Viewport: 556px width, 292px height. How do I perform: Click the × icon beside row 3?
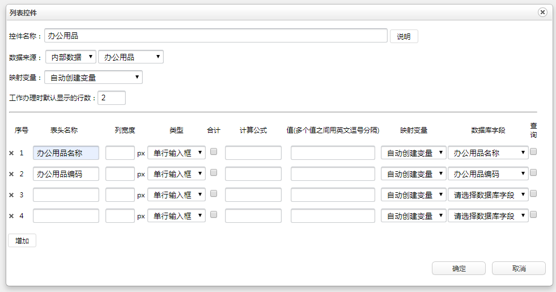11,195
